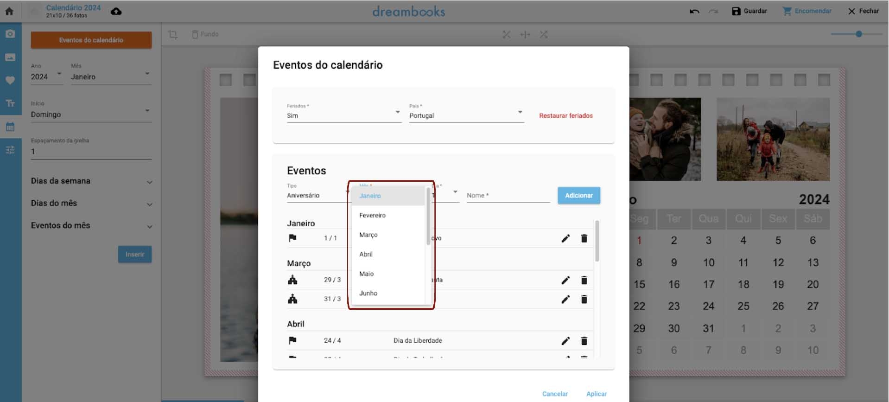Open the Feriados dropdown showing Sim
Image resolution: width=889 pixels, height=402 pixels.
(343, 115)
